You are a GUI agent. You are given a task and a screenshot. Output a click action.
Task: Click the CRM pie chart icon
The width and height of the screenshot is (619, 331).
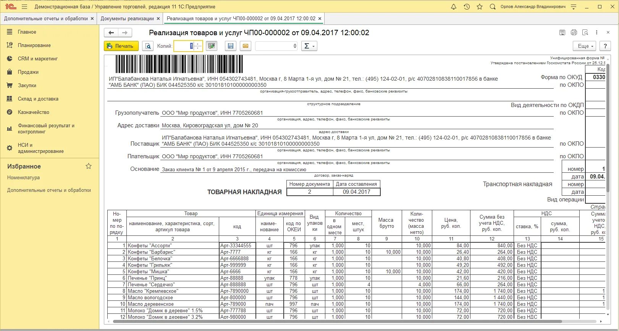[x=10, y=58]
